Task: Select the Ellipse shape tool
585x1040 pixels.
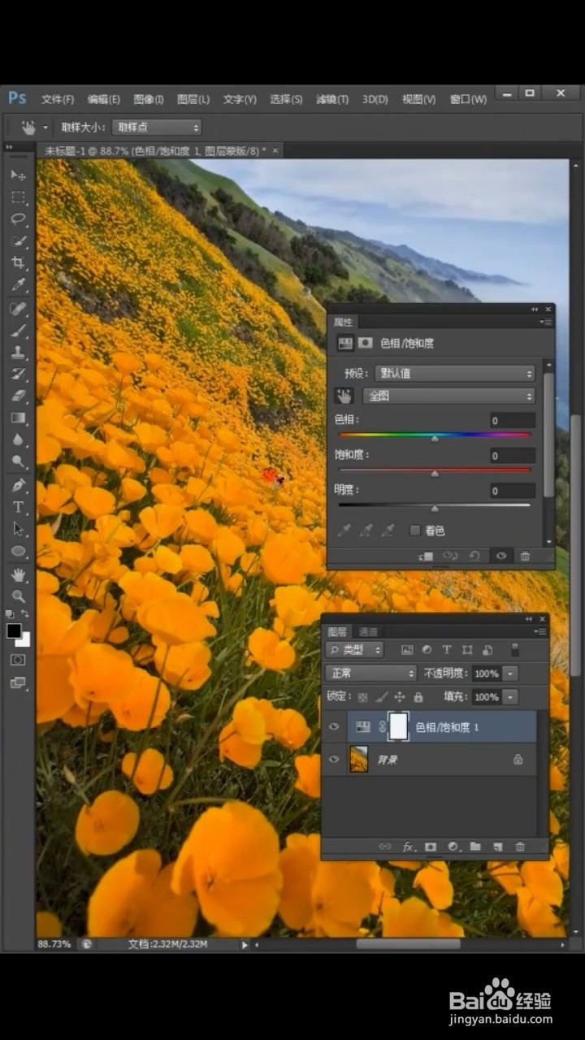Action: tap(18, 552)
